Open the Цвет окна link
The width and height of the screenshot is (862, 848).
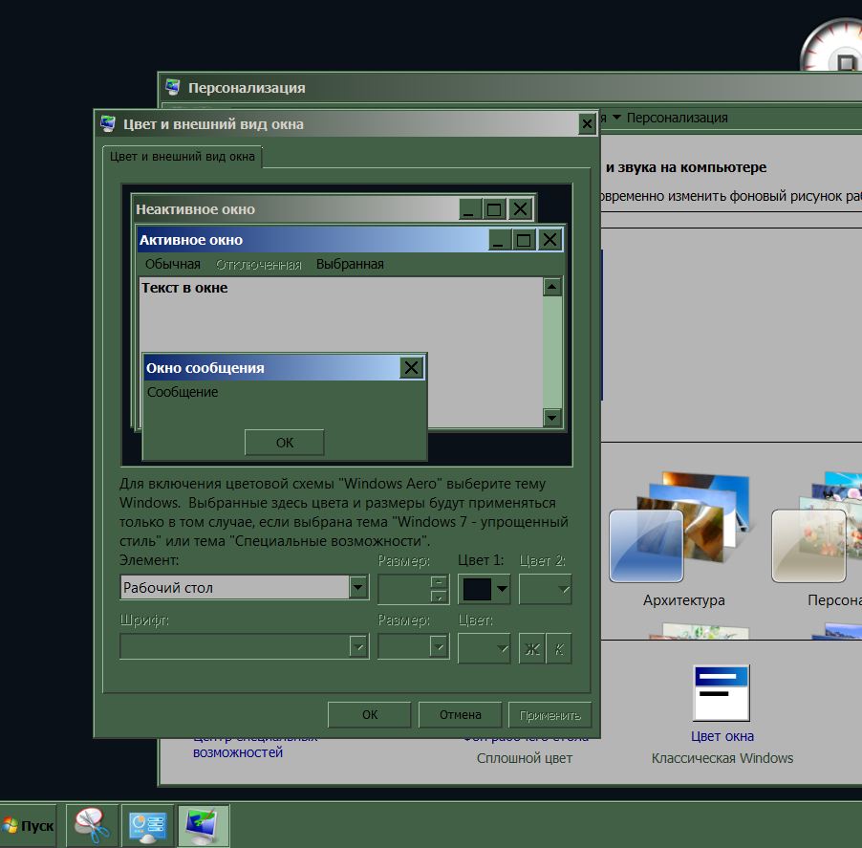[x=722, y=736]
